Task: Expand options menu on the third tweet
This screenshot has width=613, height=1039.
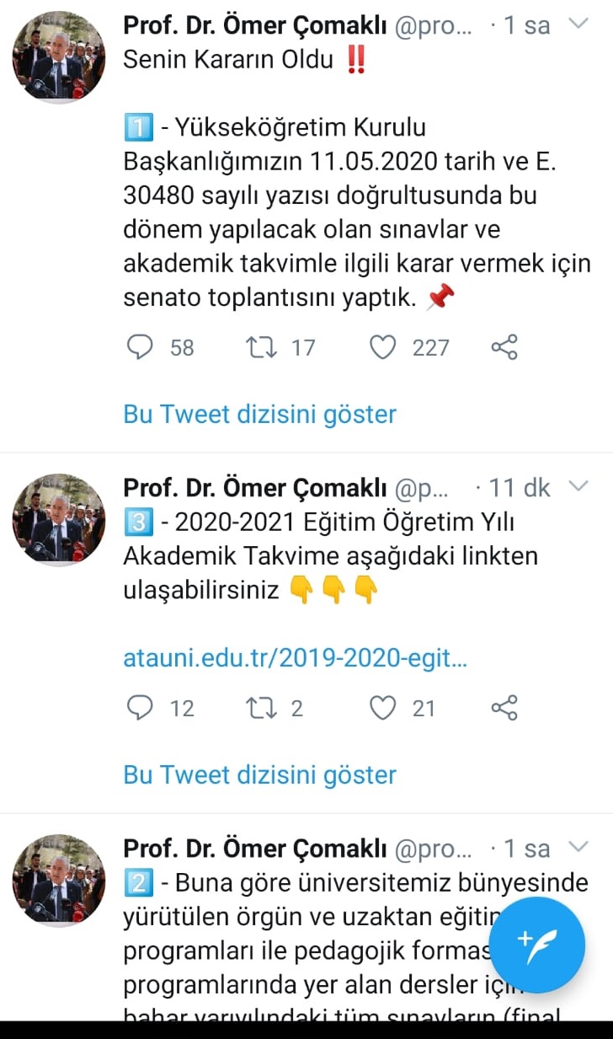Action: 578,847
